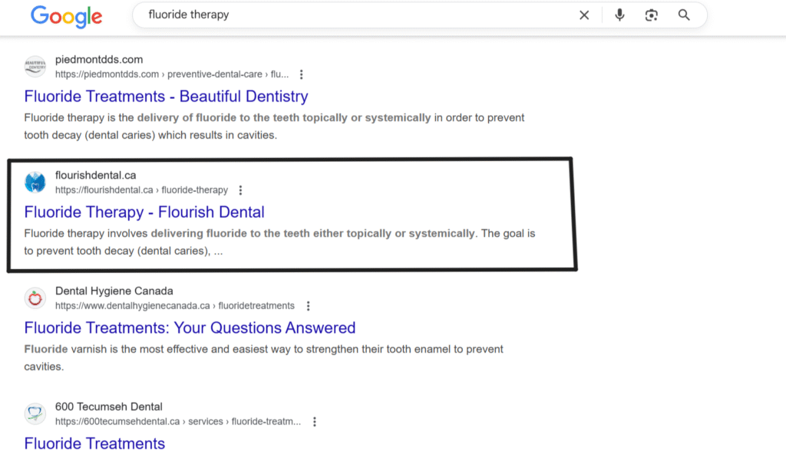786x454 pixels.
Task: Click the 600tecumsehdental.ca services URL breadcrumb
Action: click(178, 422)
